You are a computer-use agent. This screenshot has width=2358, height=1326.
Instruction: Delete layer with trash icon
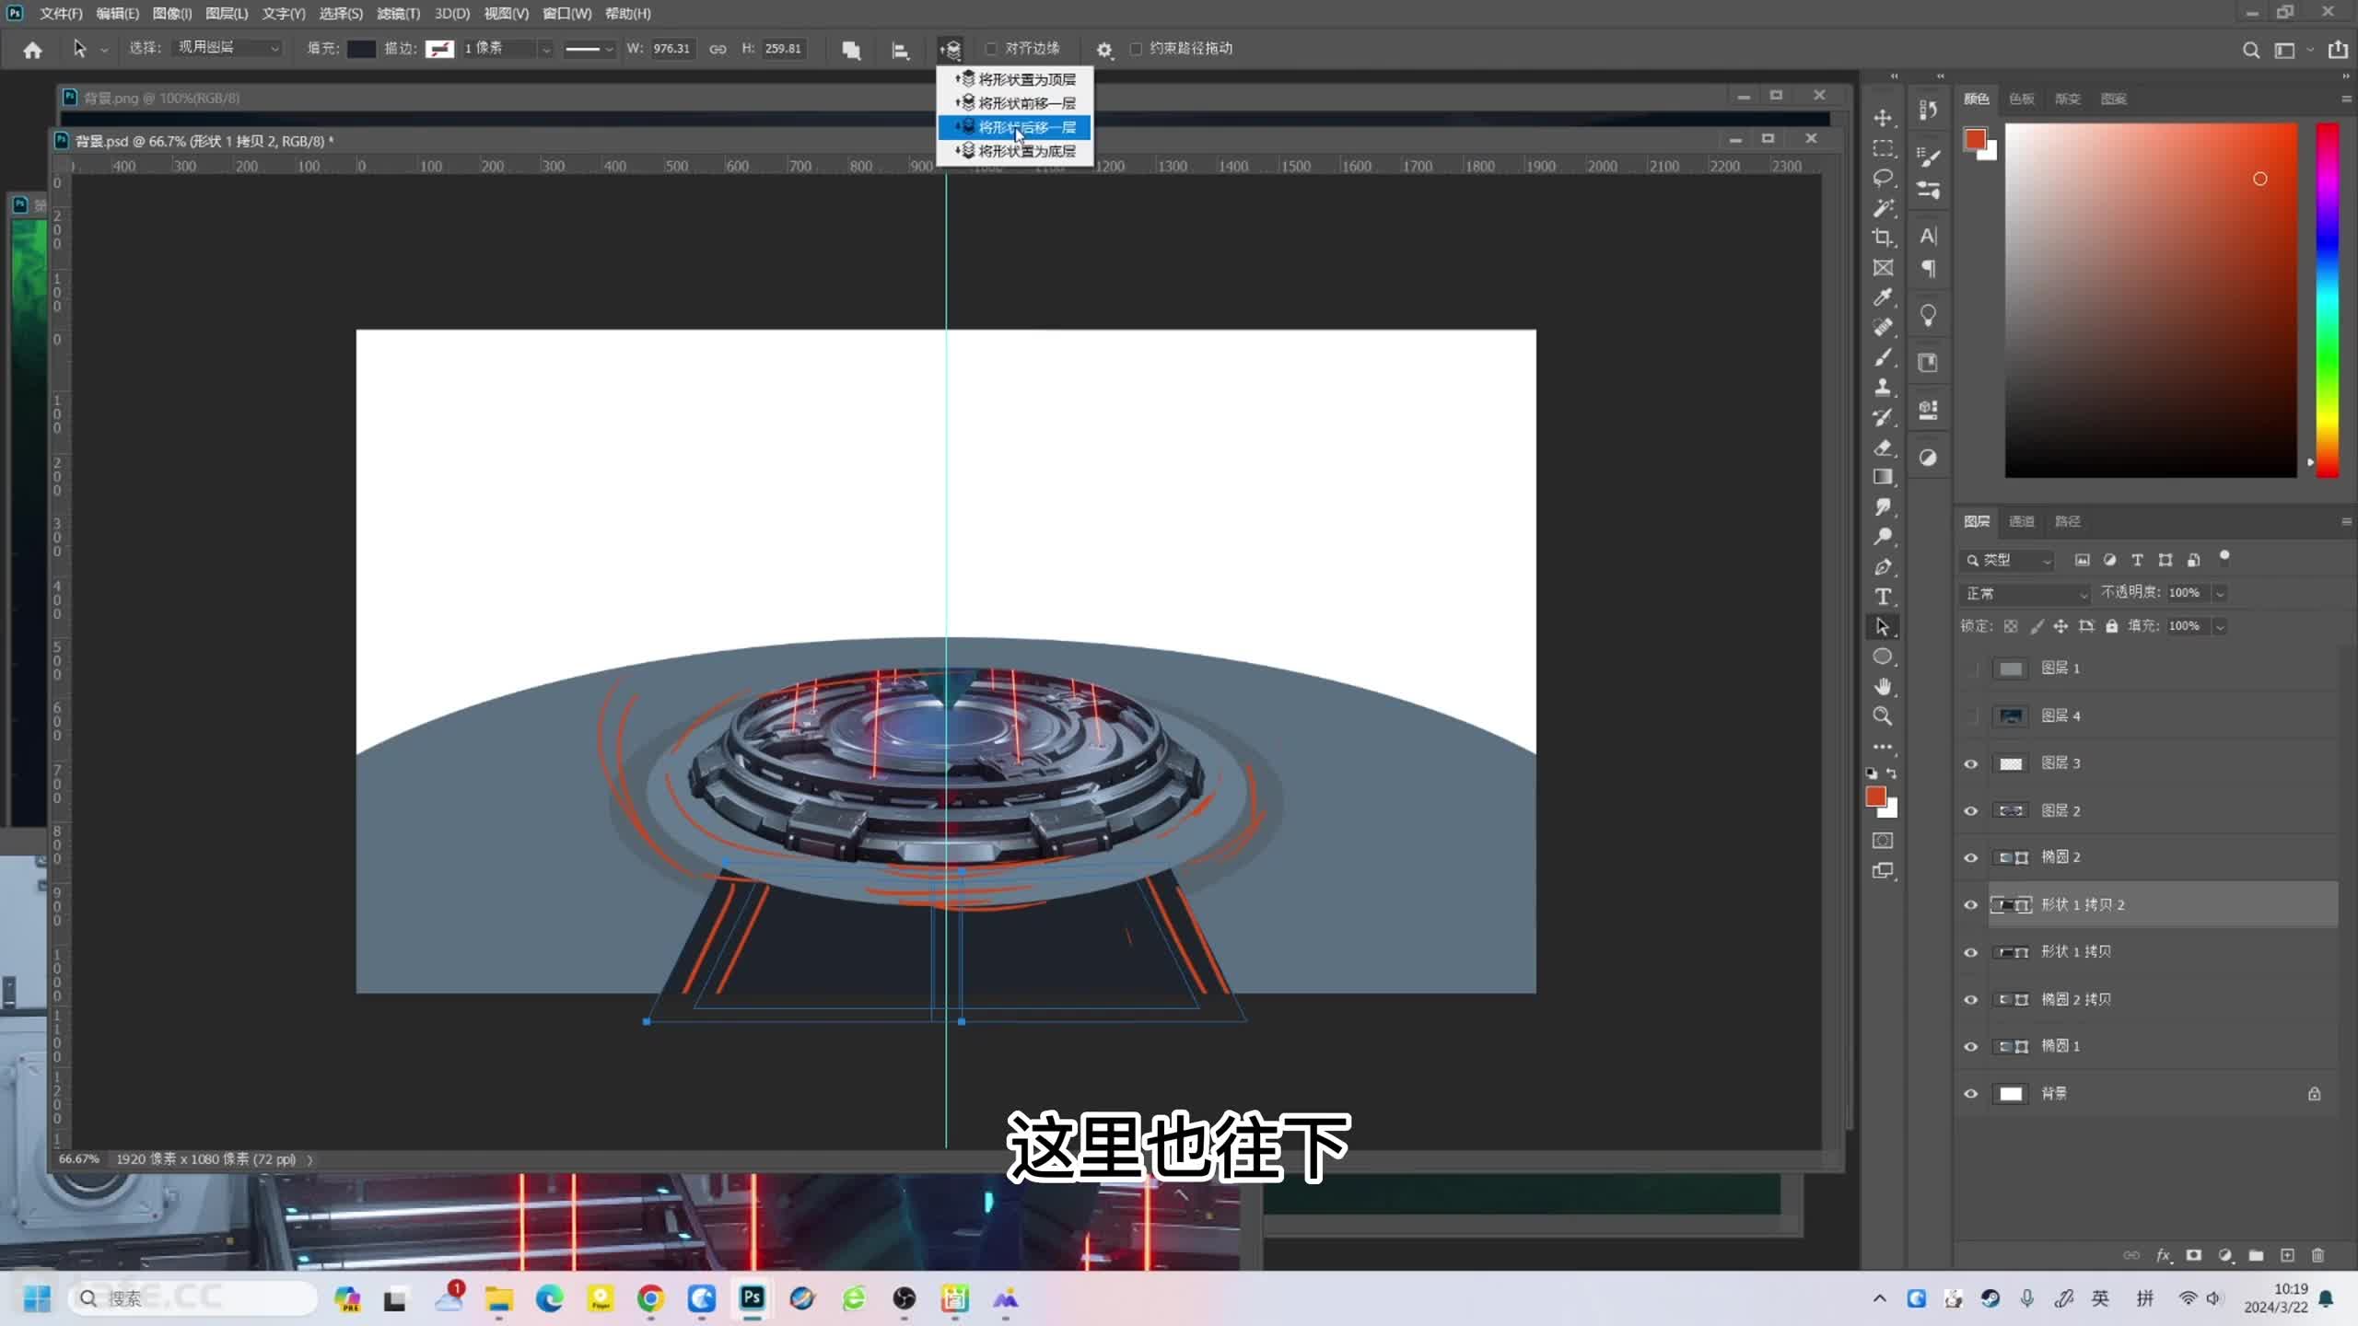pyautogui.click(x=2318, y=1256)
